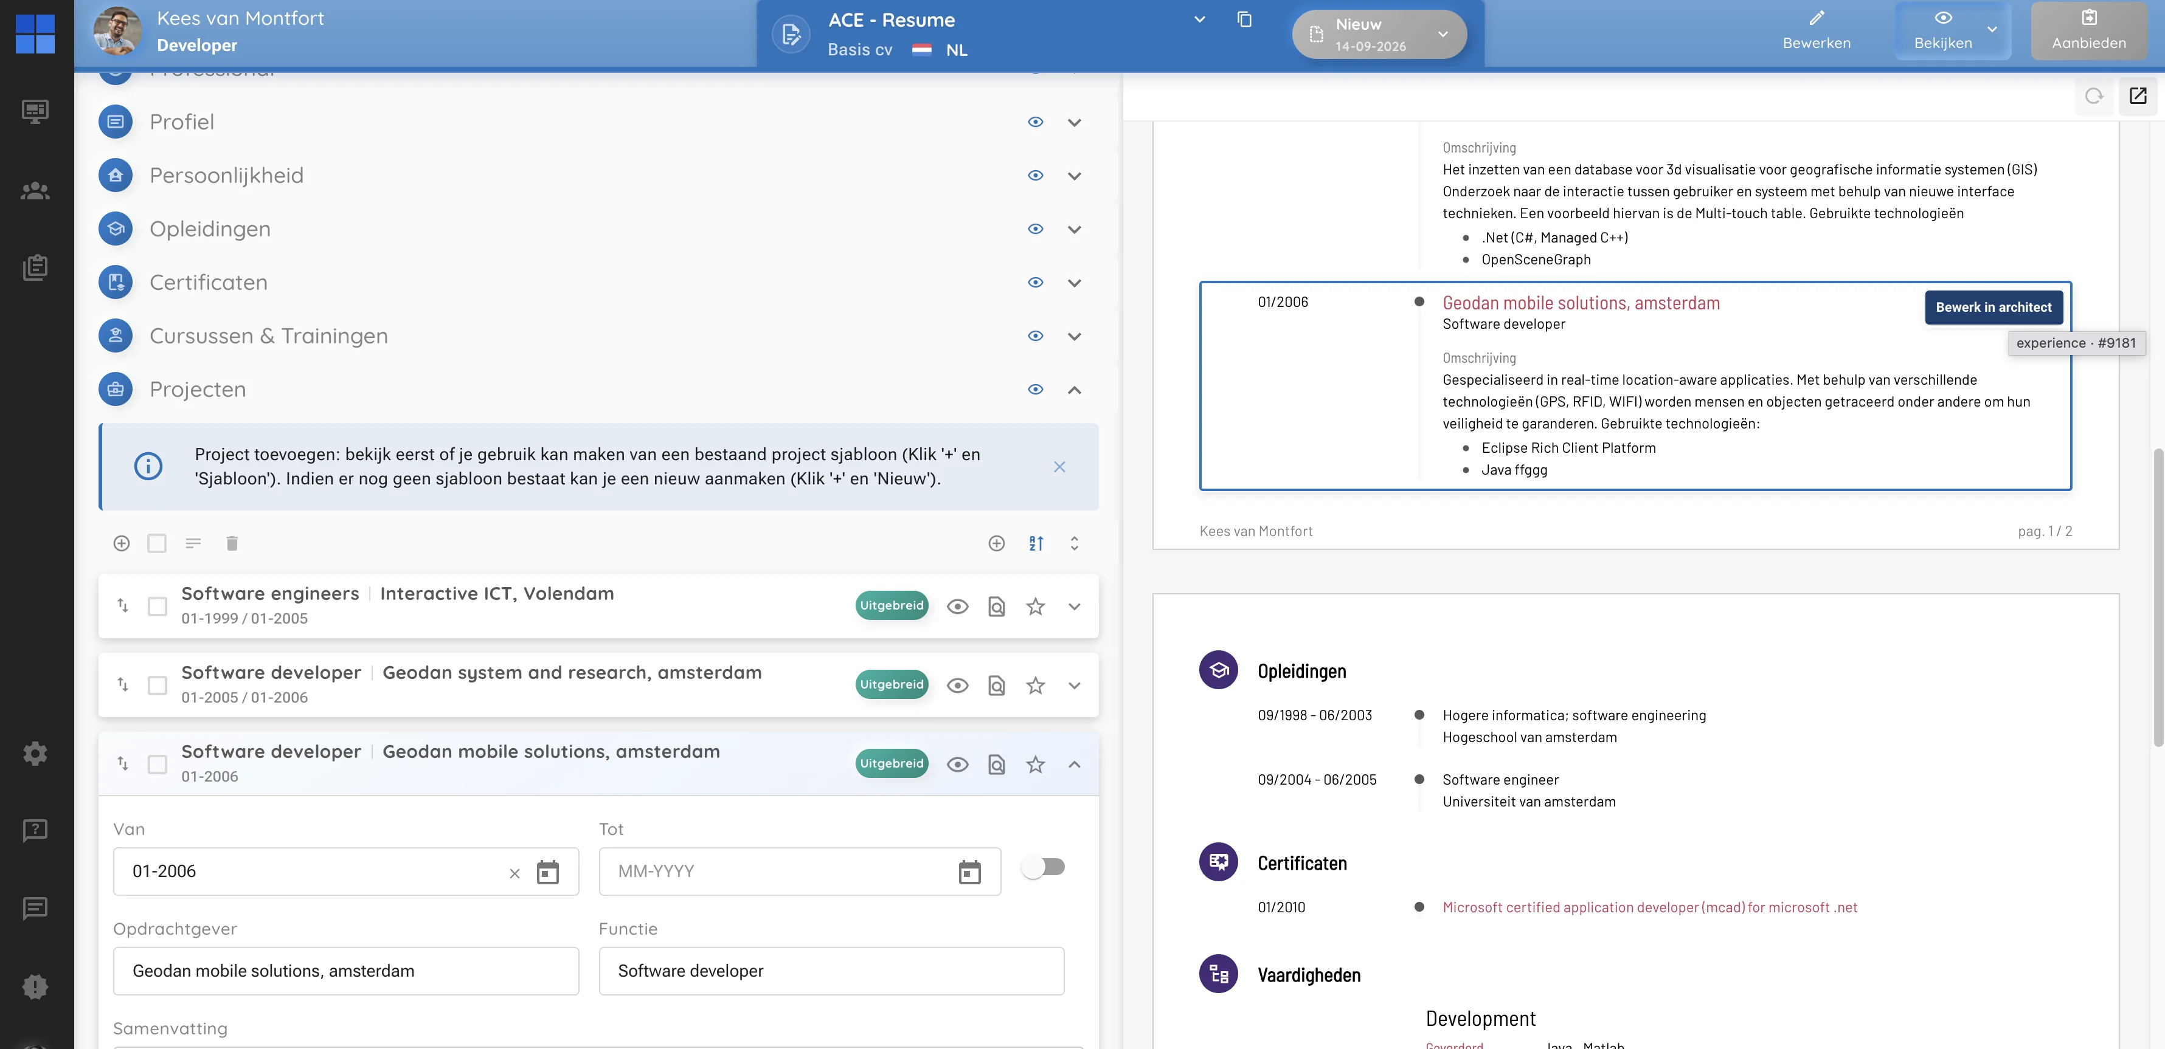Expand the Certificaten section
Viewport: 2165px width, 1049px height.
point(1074,283)
